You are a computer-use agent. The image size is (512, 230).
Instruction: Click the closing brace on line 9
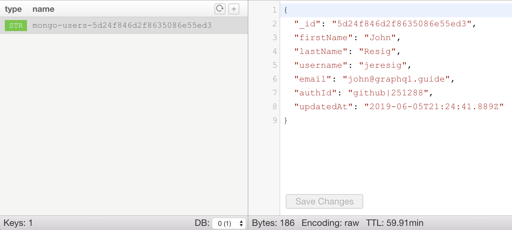tap(286, 121)
